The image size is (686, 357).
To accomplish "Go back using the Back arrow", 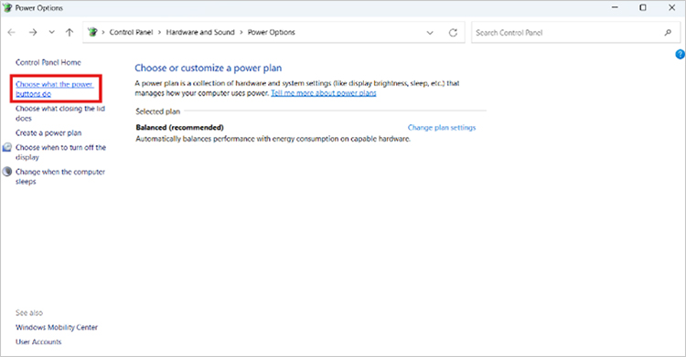I will pyautogui.click(x=12, y=32).
